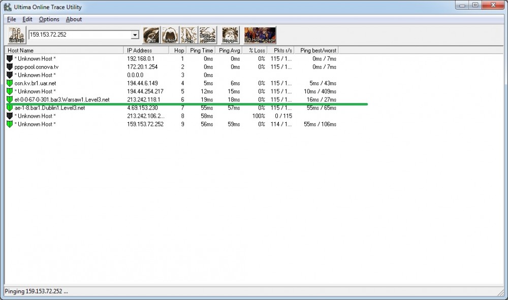Image resolution: width=508 pixels, height=300 pixels.
Task: Click the 159.153.72.252 address input field
Action: [x=80, y=35]
